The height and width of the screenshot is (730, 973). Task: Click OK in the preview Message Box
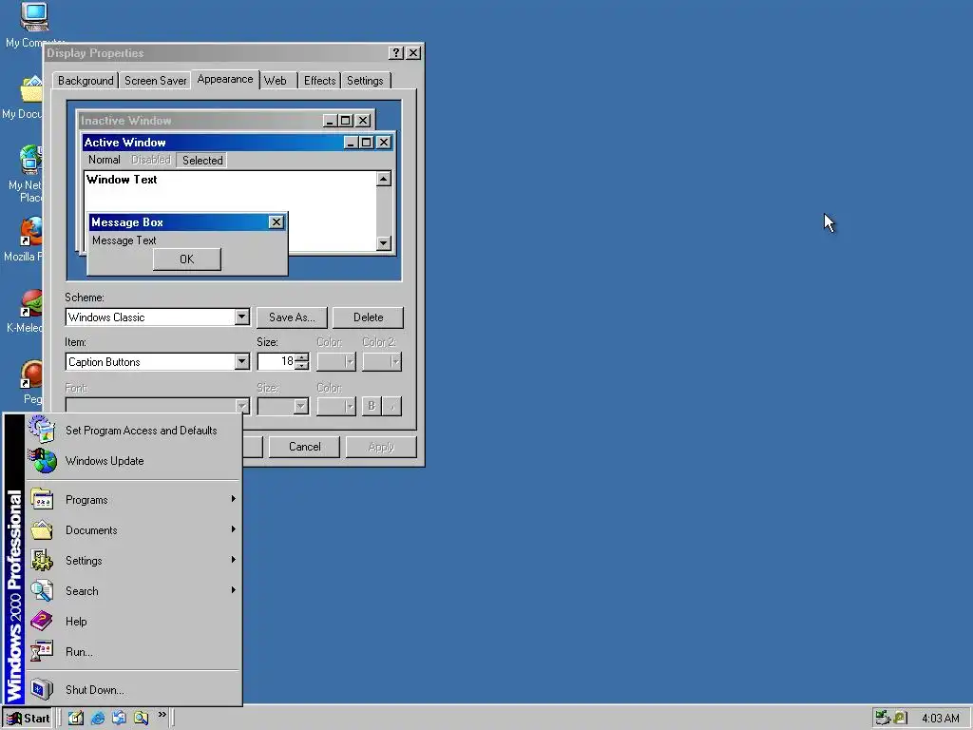187,259
